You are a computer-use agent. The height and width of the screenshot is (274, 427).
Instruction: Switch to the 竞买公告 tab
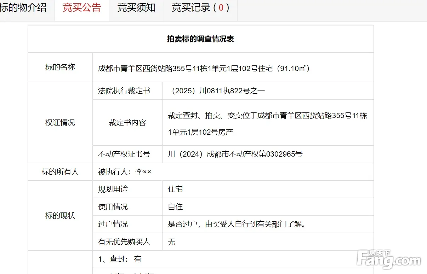coord(82,8)
